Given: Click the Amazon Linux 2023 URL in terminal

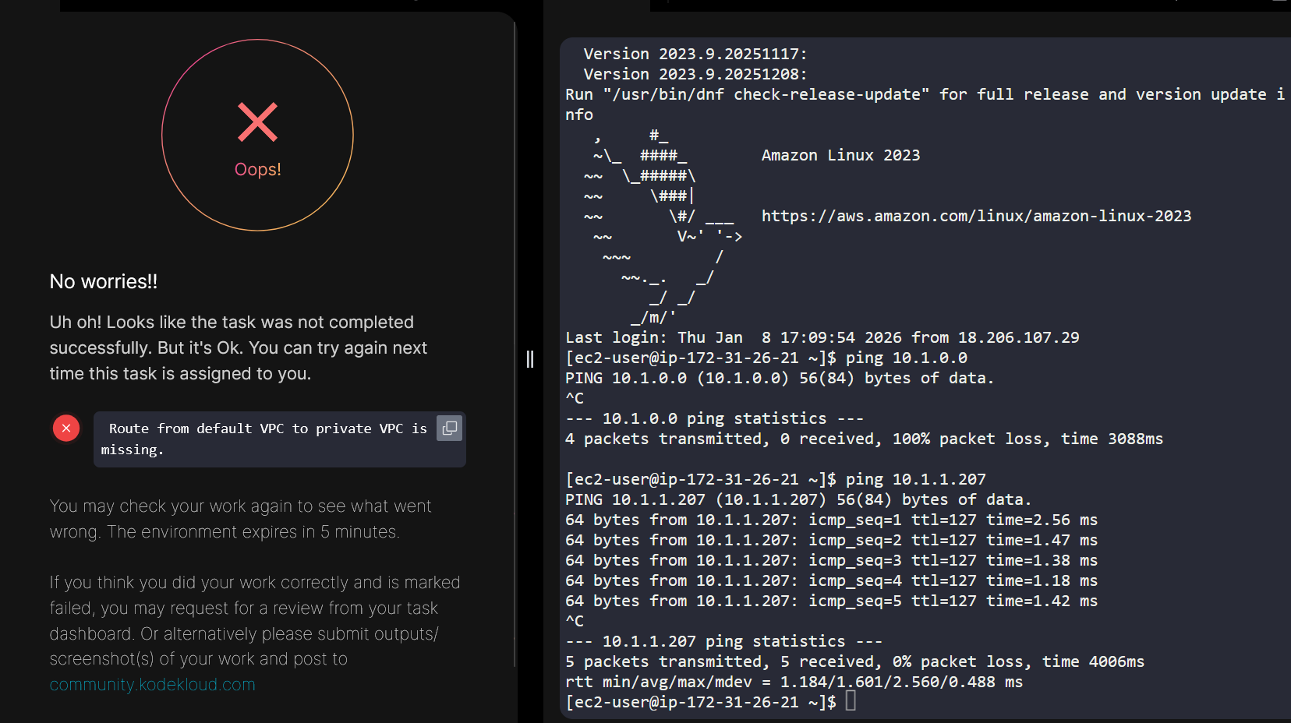Looking at the screenshot, I should coord(976,216).
